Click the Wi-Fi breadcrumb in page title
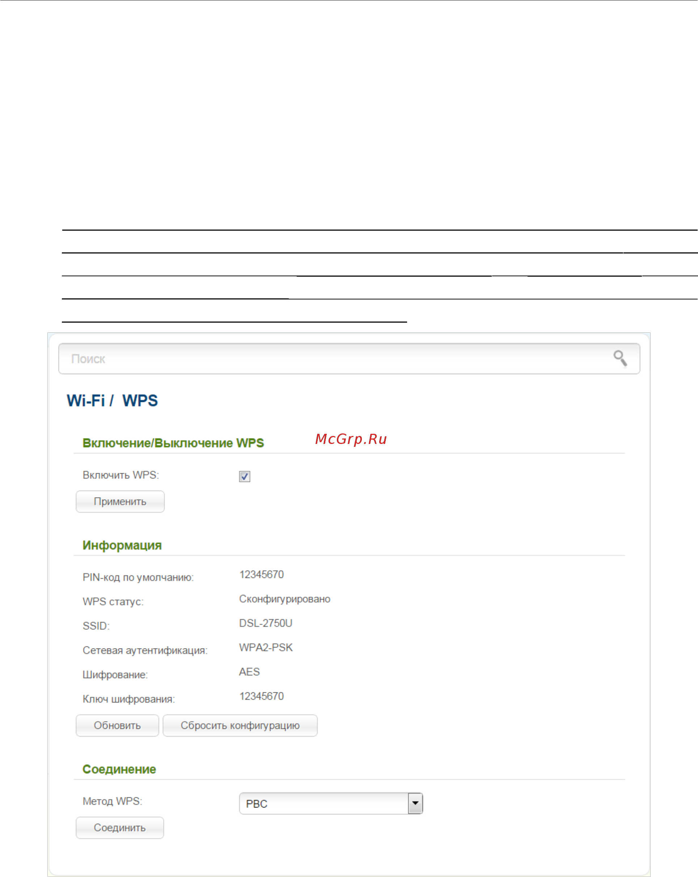 pyautogui.click(x=86, y=401)
